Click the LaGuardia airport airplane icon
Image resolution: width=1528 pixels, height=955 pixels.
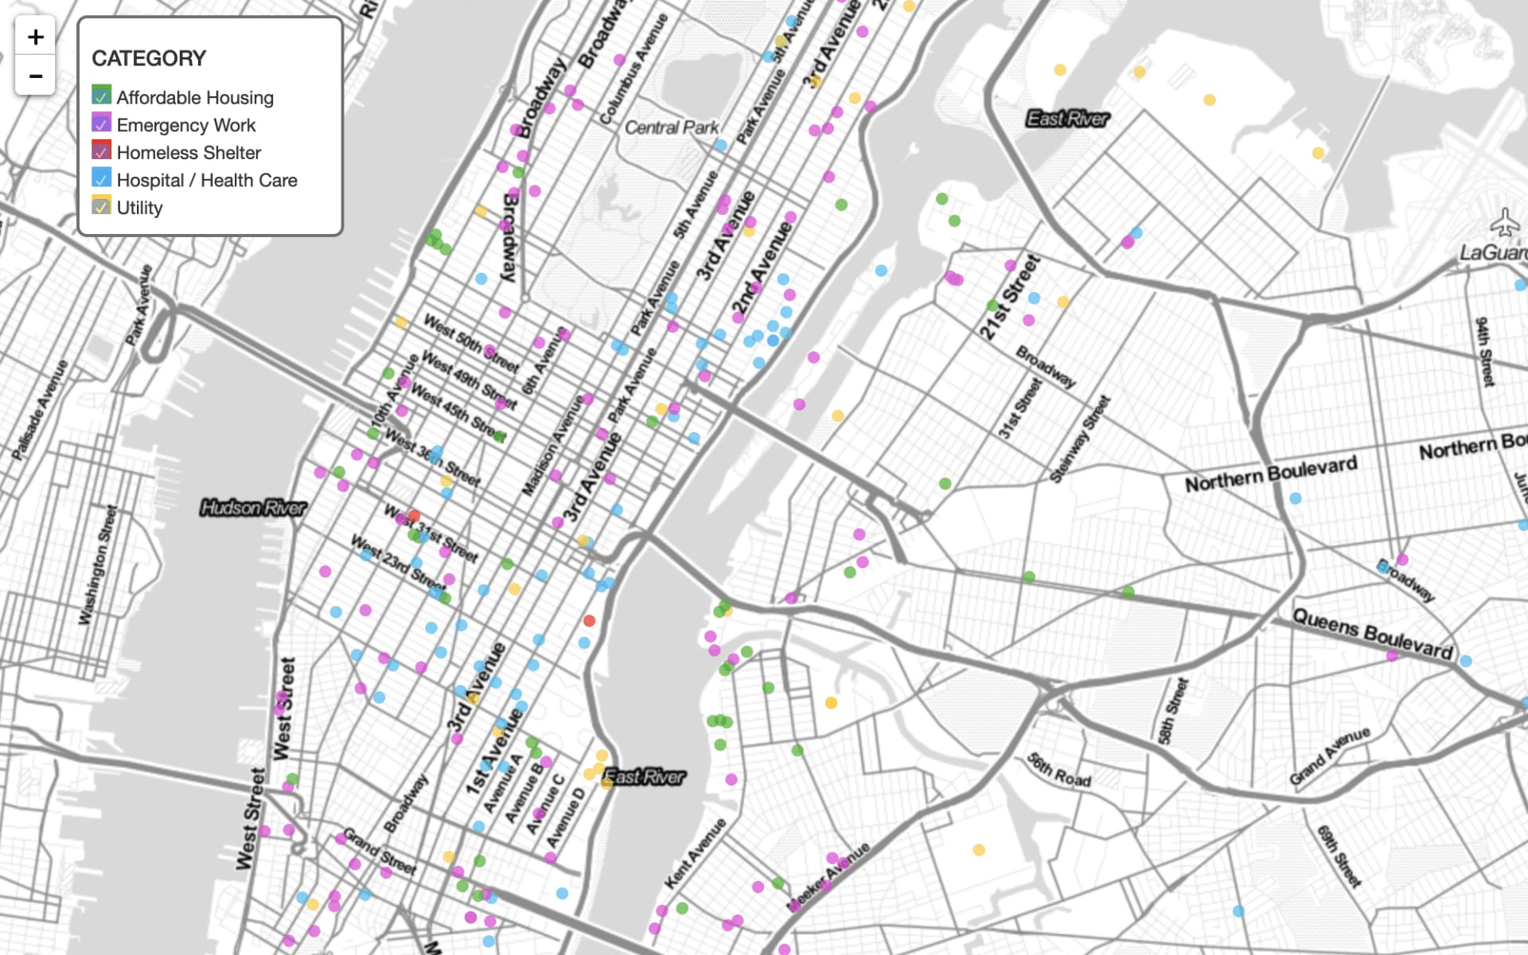coord(1504,222)
